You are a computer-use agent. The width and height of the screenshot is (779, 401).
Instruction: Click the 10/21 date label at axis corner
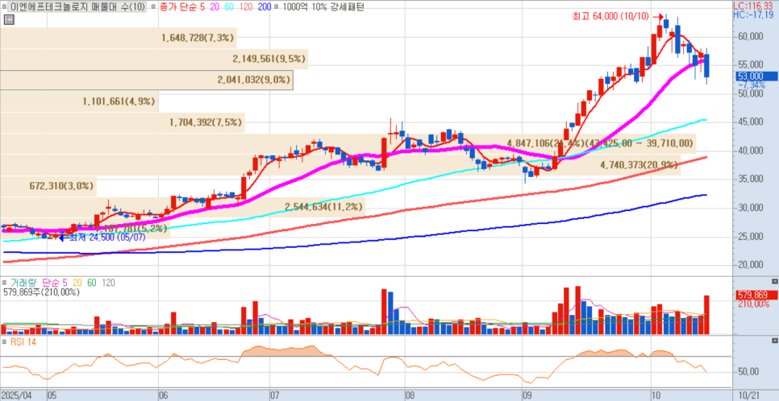[x=748, y=395]
